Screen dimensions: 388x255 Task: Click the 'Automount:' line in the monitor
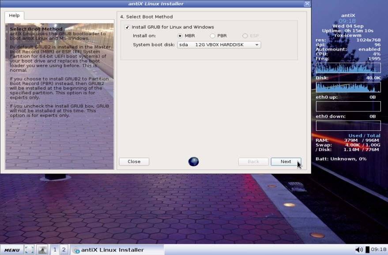click(348, 49)
